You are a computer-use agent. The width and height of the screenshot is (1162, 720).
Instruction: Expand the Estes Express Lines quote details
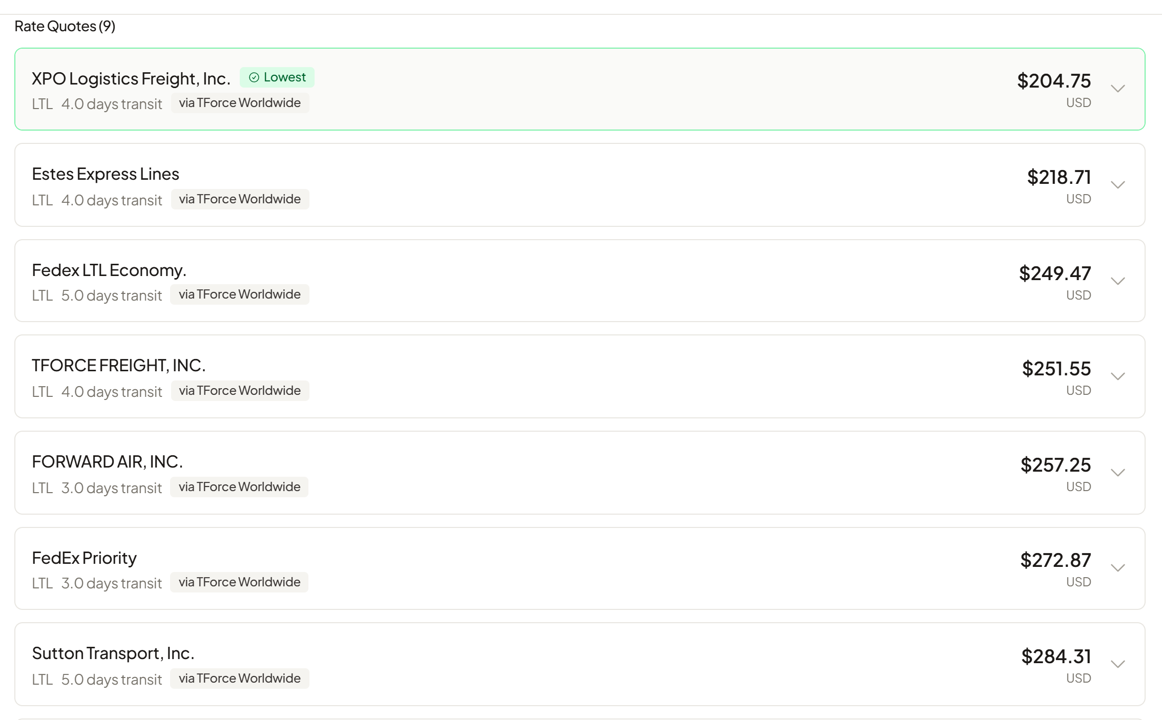(1117, 185)
